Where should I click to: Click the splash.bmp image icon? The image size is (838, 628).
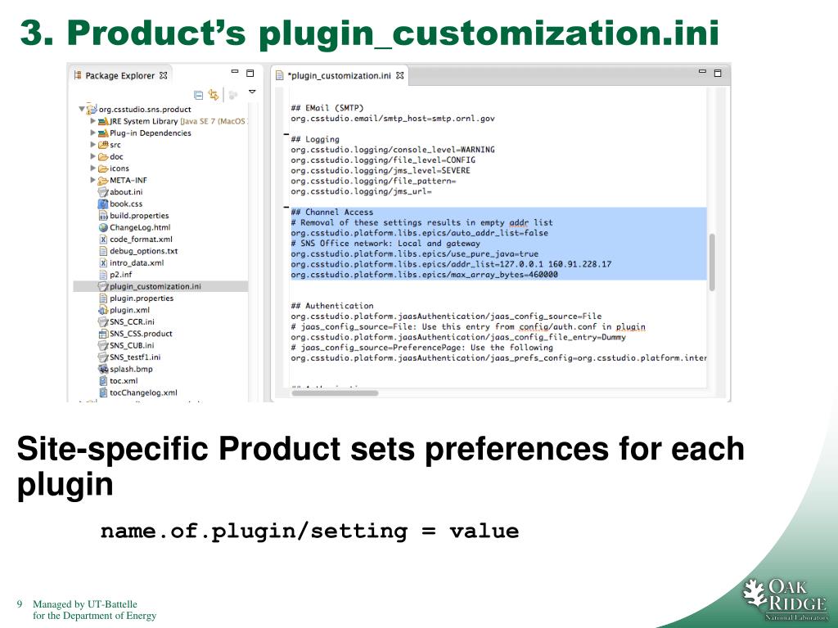pos(103,369)
